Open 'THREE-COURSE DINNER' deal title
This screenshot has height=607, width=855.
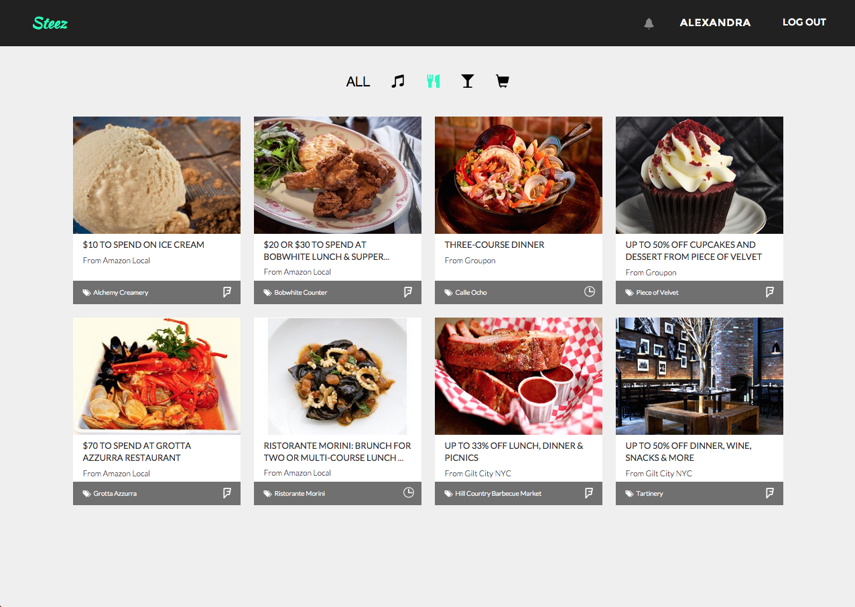pyautogui.click(x=495, y=245)
